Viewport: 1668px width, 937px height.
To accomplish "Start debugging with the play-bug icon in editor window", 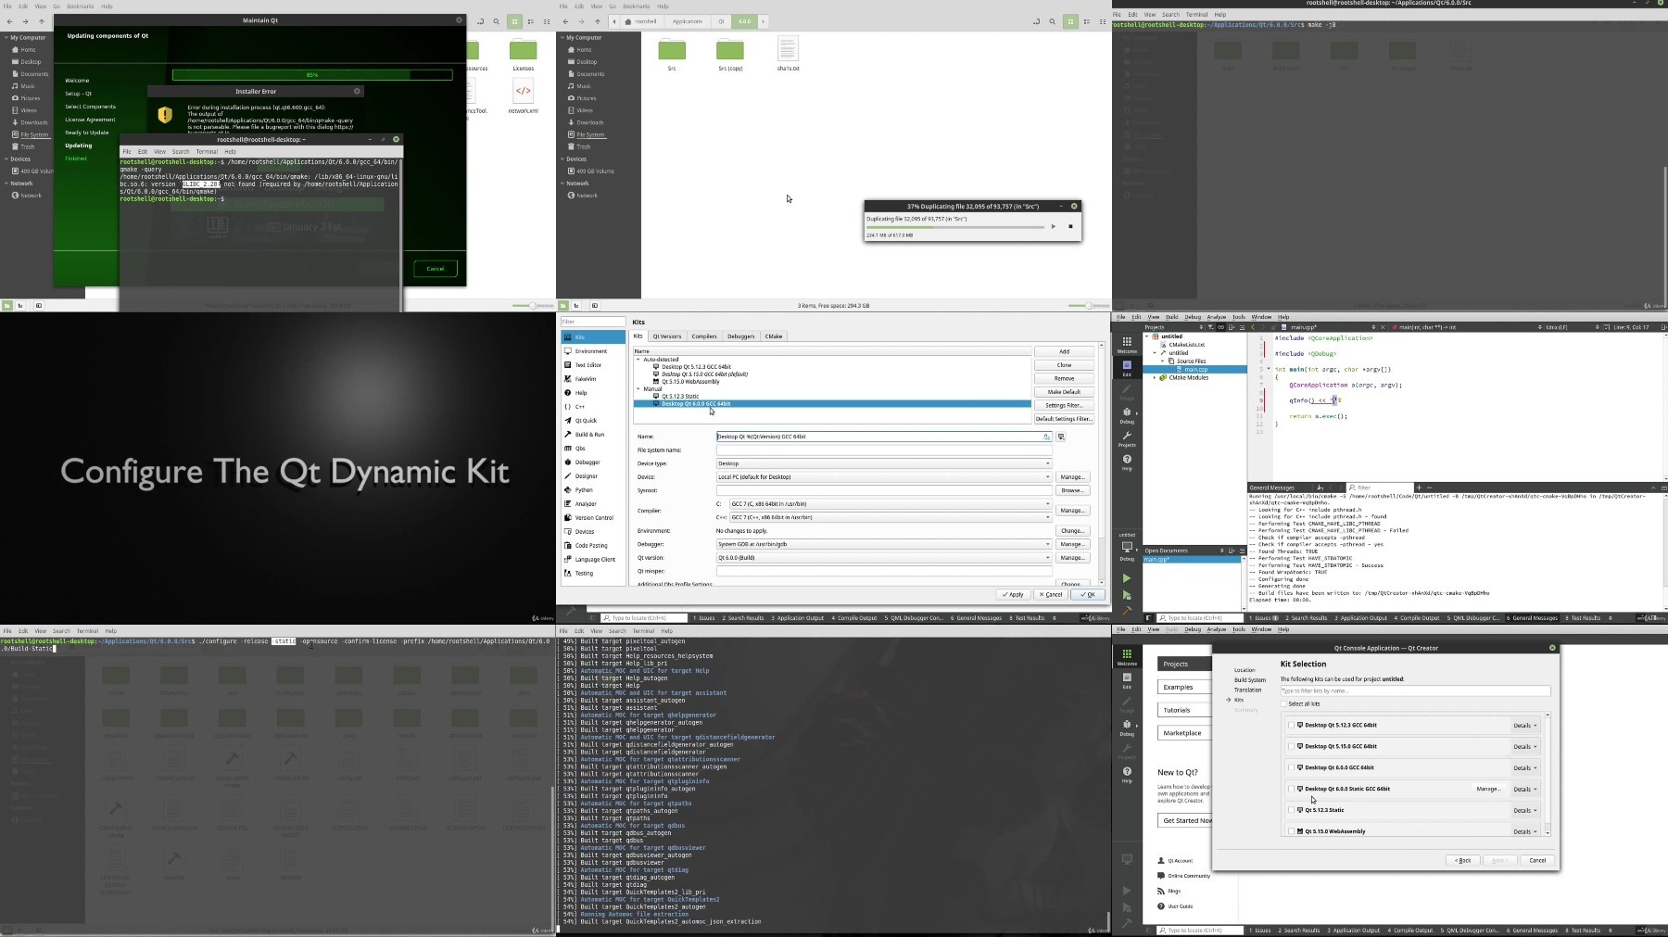I will point(1127,595).
